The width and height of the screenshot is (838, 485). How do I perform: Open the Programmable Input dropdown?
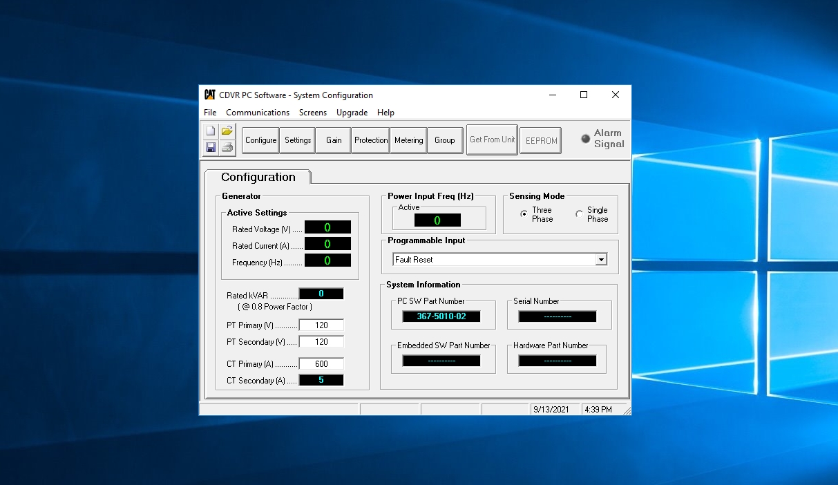[600, 258]
